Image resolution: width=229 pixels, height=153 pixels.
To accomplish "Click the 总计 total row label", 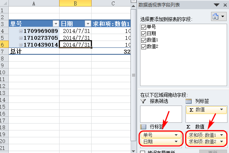I will pos(34,51).
